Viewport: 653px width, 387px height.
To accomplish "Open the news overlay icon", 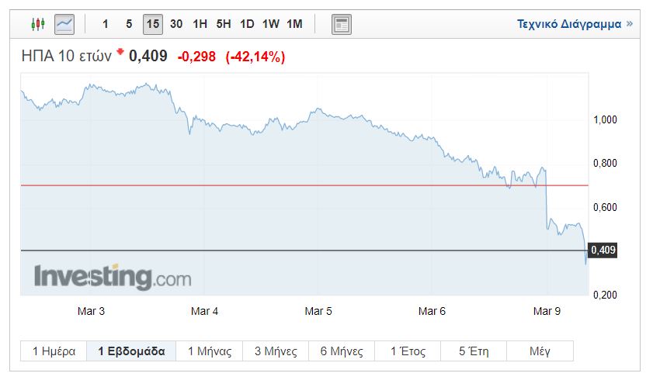I will coord(341,24).
